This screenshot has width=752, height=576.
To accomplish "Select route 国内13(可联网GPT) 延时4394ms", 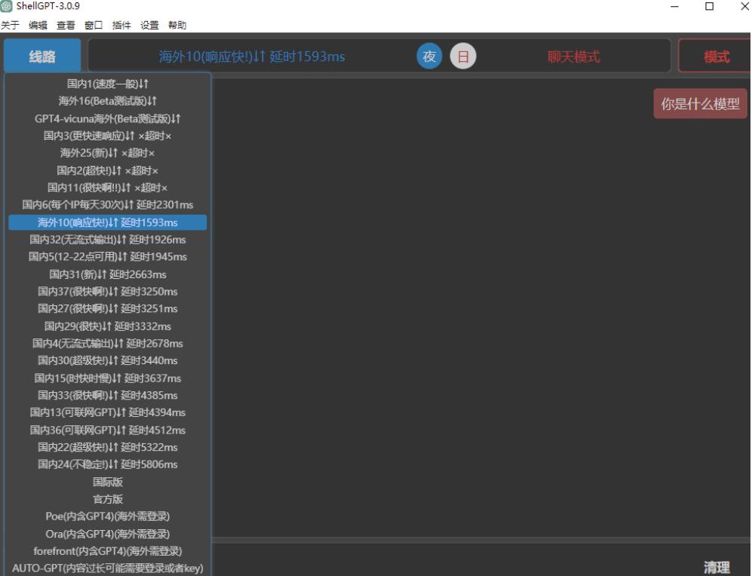I will click(107, 412).
